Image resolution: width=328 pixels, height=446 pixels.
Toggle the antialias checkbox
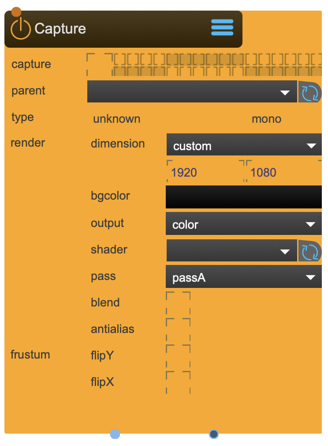[178, 329]
